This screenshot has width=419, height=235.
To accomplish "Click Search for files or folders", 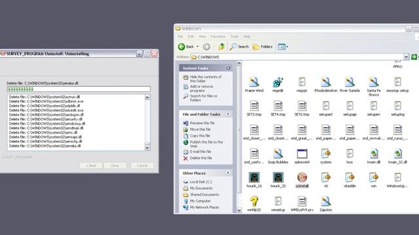I will [x=200, y=98].
